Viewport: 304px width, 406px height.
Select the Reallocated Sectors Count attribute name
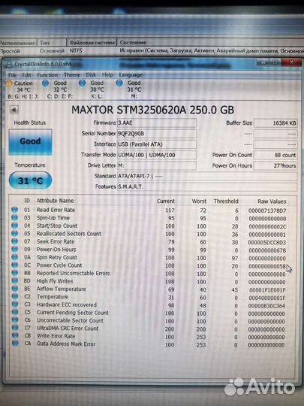pyautogui.click(x=69, y=234)
